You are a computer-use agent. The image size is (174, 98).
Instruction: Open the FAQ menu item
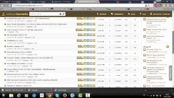click(x=143, y=14)
